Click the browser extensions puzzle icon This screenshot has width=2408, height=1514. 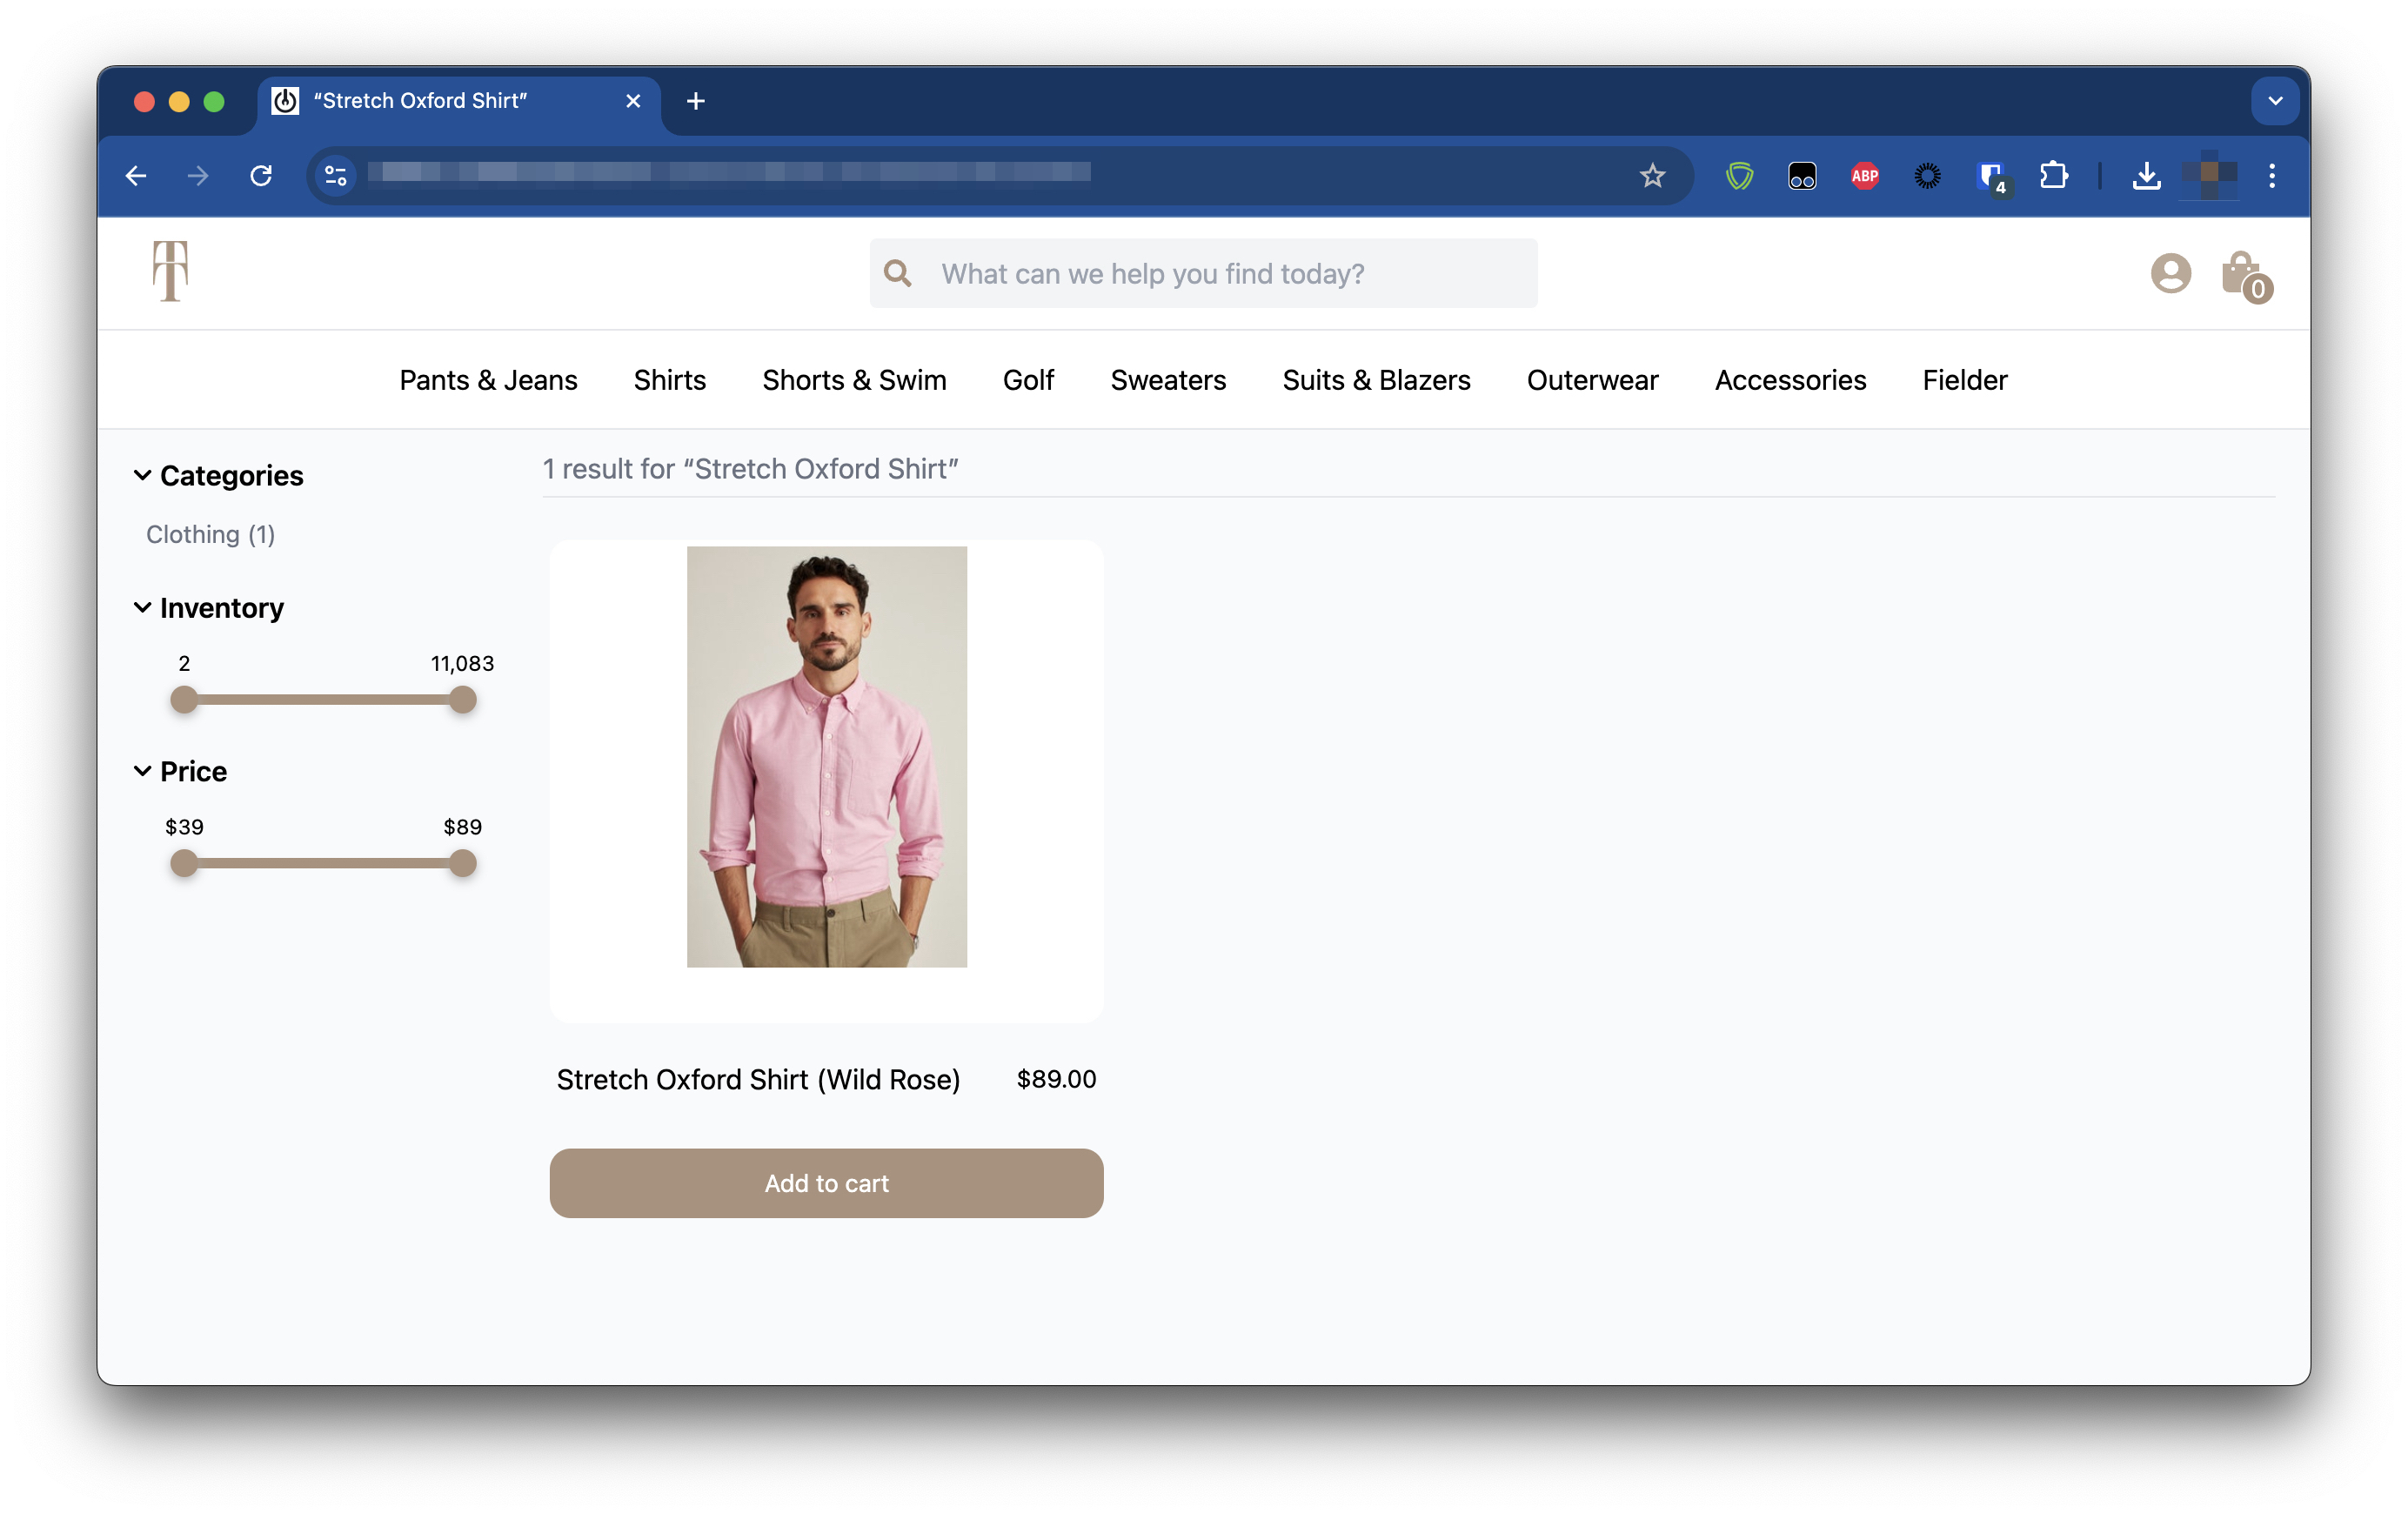click(2056, 172)
